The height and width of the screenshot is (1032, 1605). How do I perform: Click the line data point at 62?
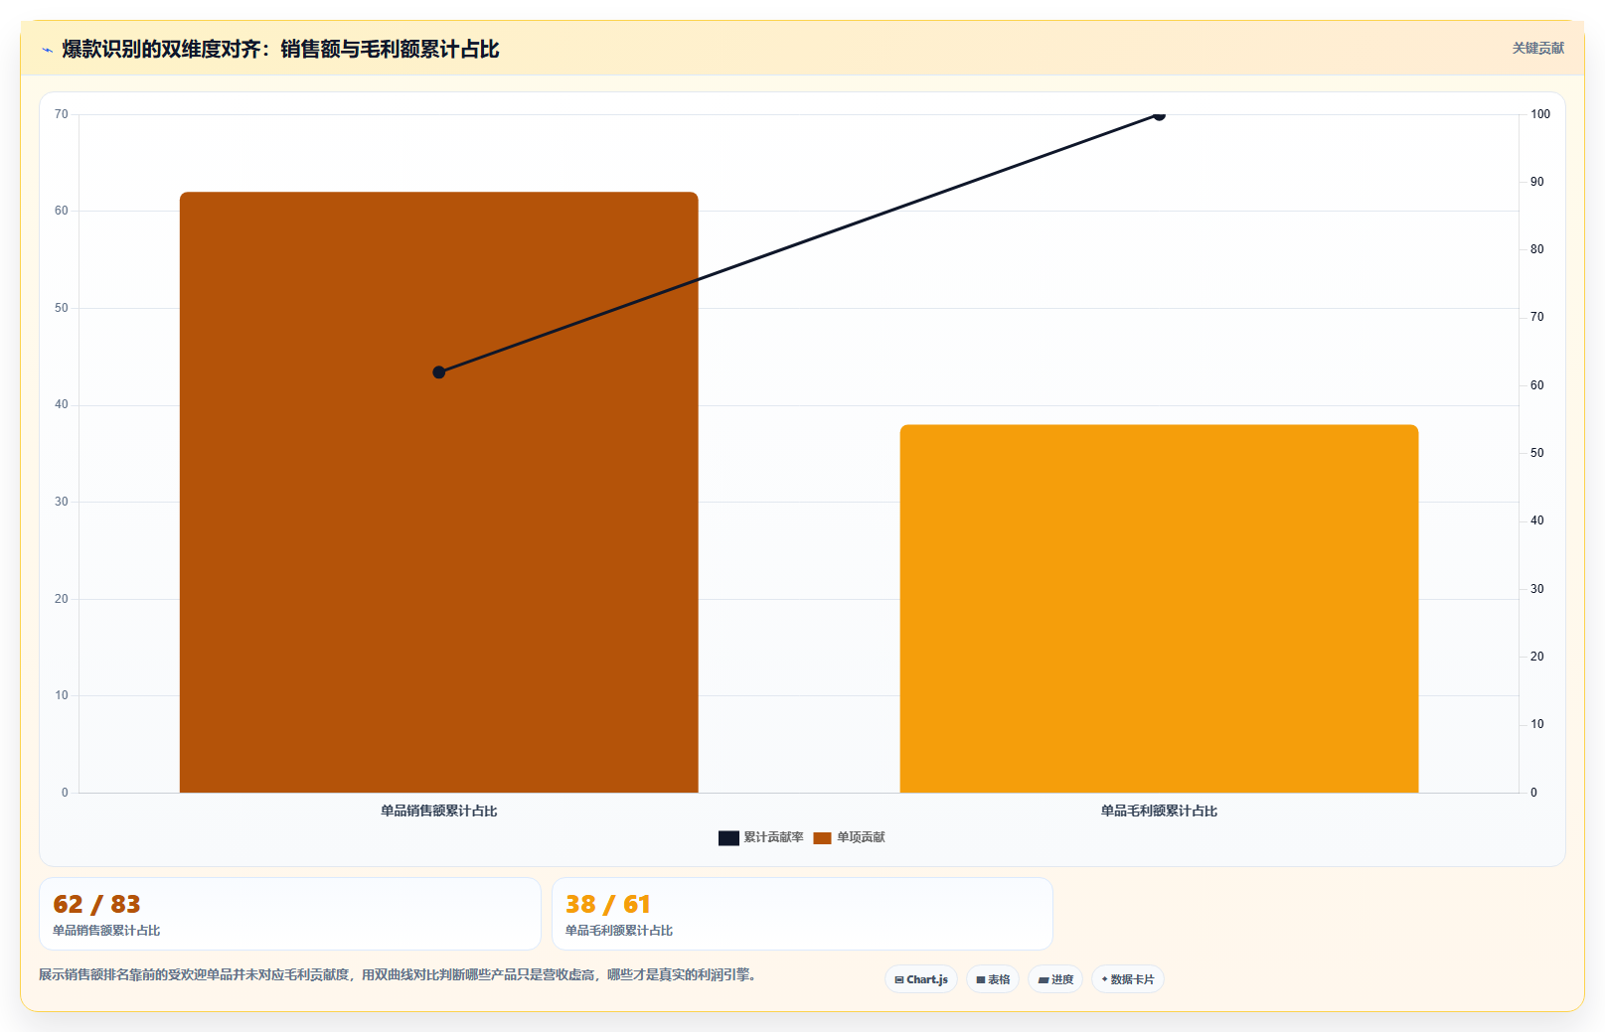[439, 372]
